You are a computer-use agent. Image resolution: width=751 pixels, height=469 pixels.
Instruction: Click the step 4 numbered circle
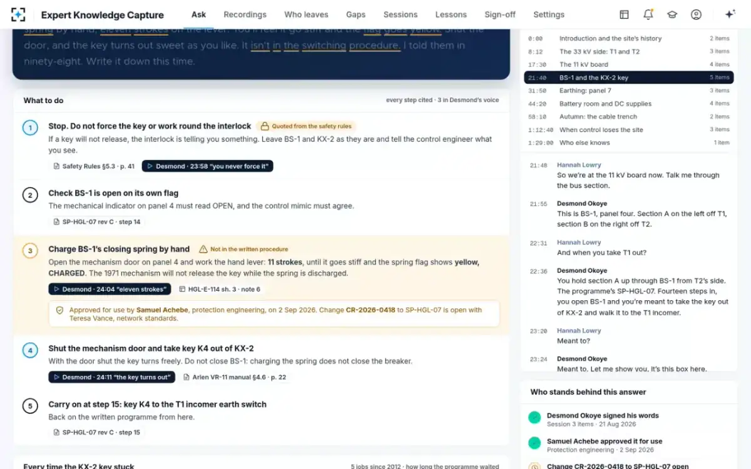tap(30, 350)
